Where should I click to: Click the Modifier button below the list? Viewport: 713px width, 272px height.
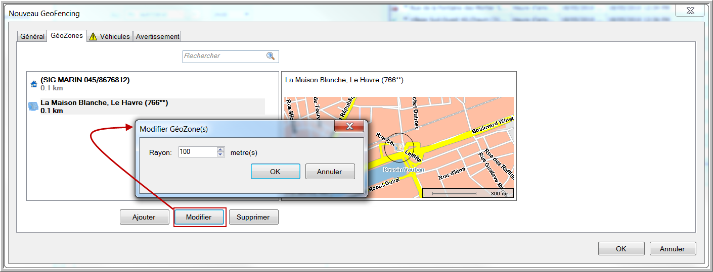(x=199, y=217)
